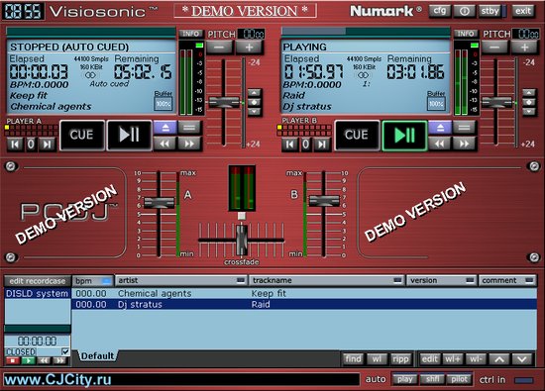Put the player in stby mode

(x=490, y=11)
